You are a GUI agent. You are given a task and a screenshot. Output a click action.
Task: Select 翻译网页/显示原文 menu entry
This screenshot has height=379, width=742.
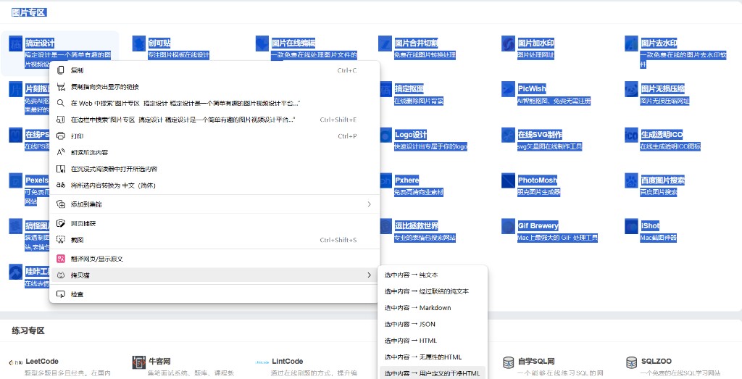tap(214, 259)
